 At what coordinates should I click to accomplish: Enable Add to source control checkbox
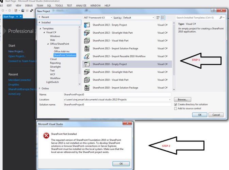[176, 108]
